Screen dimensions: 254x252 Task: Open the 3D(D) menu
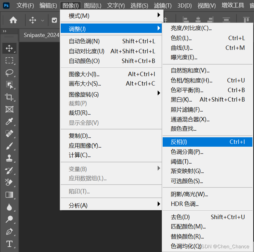tap(185, 6)
